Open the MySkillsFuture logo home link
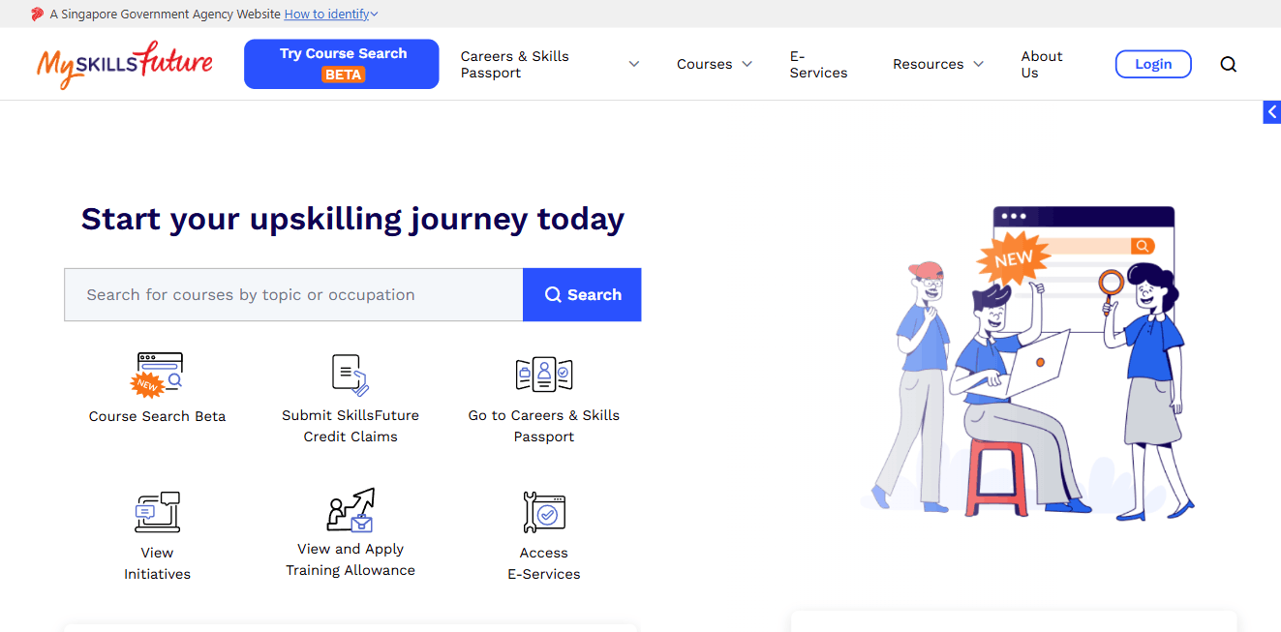The image size is (1281, 632). click(x=125, y=64)
